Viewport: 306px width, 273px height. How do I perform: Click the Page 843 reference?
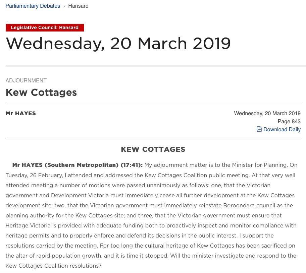click(x=289, y=121)
